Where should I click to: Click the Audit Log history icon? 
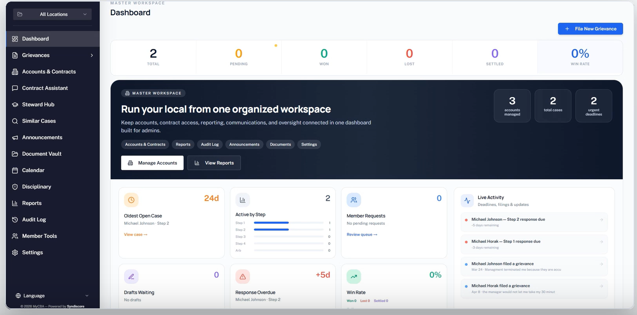(15, 220)
